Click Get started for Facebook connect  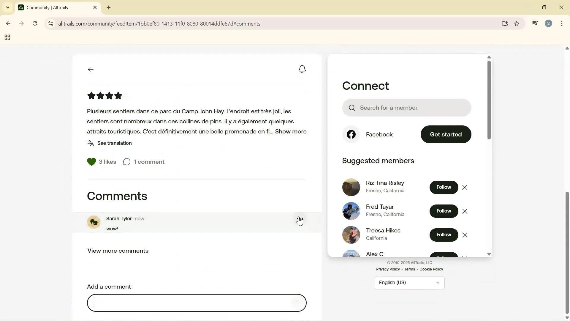click(446, 135)
